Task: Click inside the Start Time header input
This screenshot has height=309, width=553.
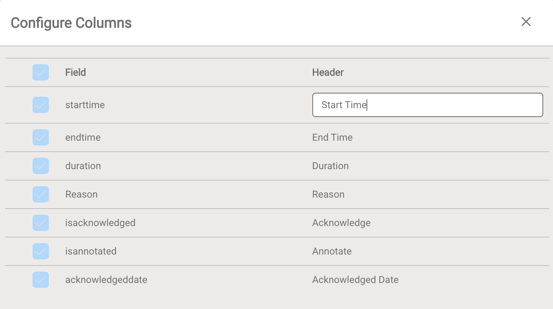Action: (x=428, y=104)
